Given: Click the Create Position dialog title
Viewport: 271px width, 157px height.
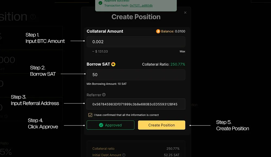Looking at the screenshot, I should tap(136, 17).
